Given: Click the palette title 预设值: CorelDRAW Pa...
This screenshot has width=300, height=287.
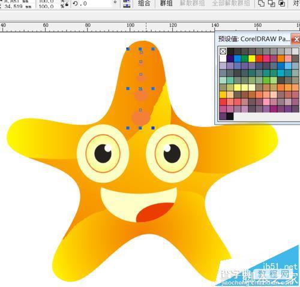Looking at the screenshot, I should point(254,39).
